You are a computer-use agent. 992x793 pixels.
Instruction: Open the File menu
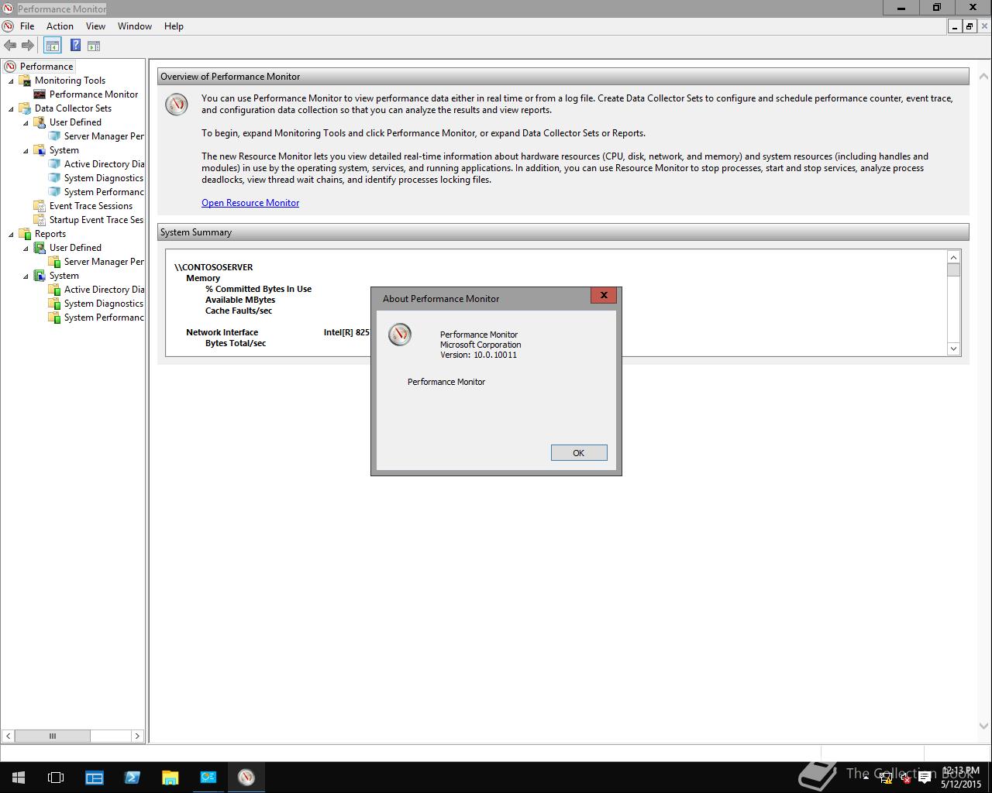pyautogui.click(x=27, y=26)
